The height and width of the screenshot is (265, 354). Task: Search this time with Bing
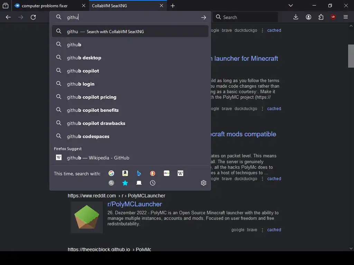(139, 173)
